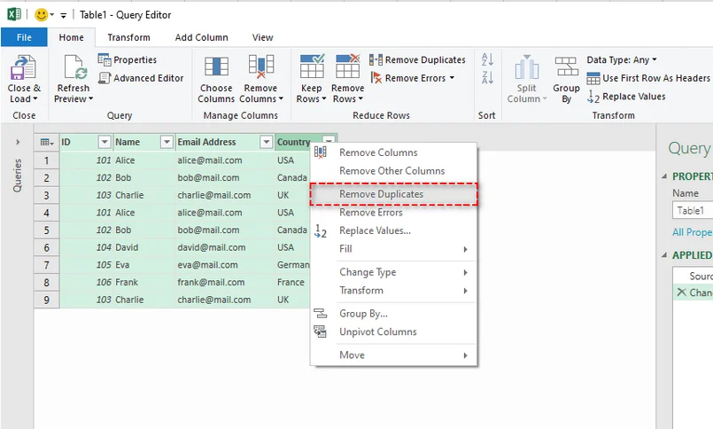Viewport: 713px width, 429px height.
Task: Select the Country column header
Action: click(293, 142)
